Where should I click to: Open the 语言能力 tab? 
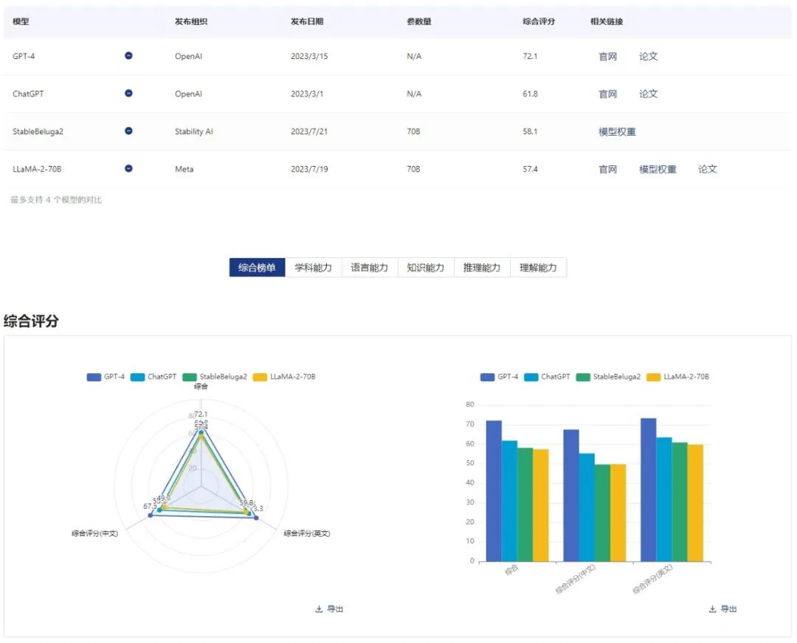pos(370,268)
